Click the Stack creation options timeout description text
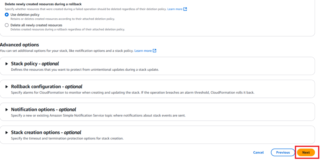 coord(67,138)
